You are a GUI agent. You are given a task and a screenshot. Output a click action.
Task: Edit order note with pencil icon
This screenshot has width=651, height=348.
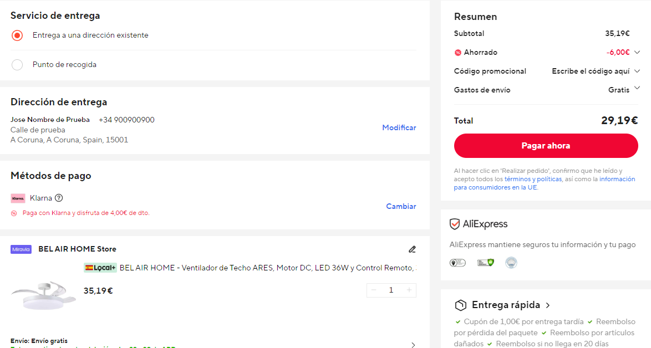[412, 249]
